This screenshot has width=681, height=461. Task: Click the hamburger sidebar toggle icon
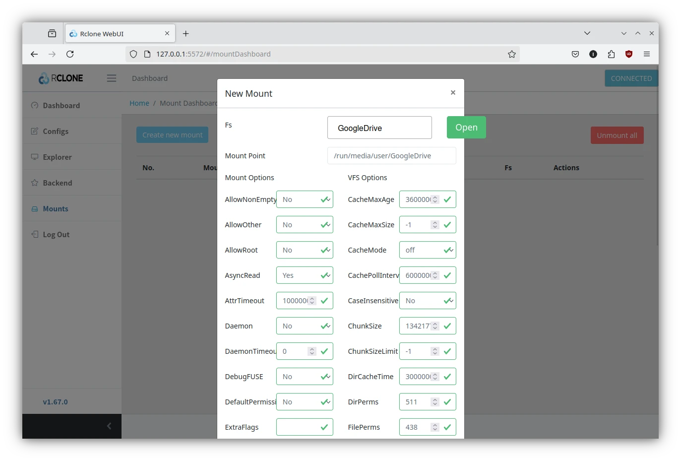tap(112, 78)
